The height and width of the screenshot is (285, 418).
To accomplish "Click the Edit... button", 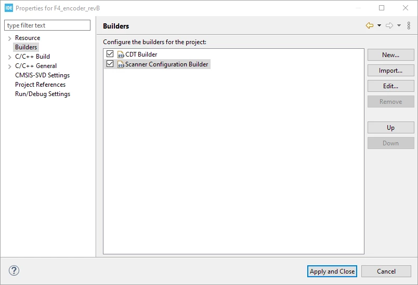I will point(391,86).
